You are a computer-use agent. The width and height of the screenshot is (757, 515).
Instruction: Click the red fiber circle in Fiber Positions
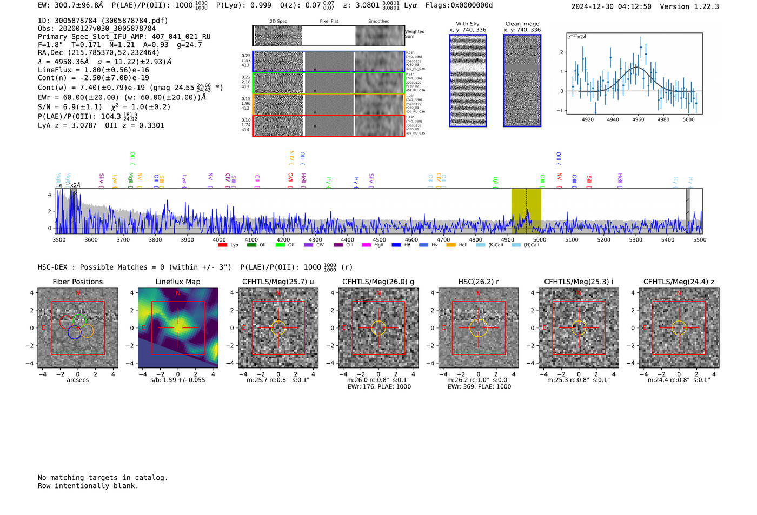(x=66, y=322)
